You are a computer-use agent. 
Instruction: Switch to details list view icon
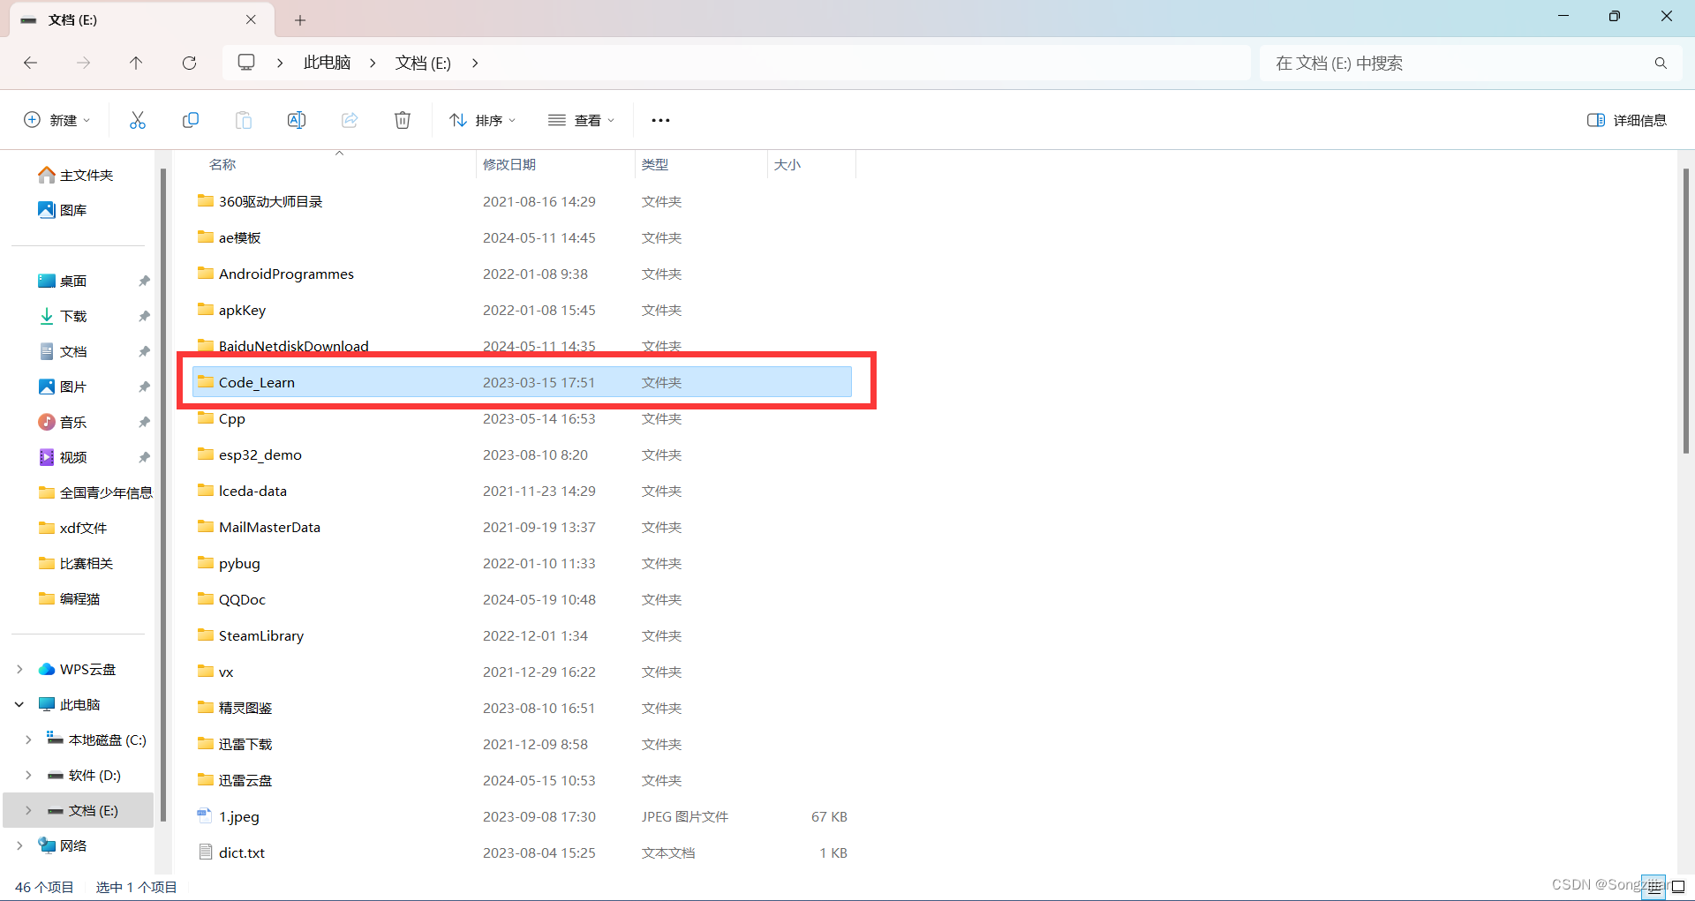click(1654, 887)
